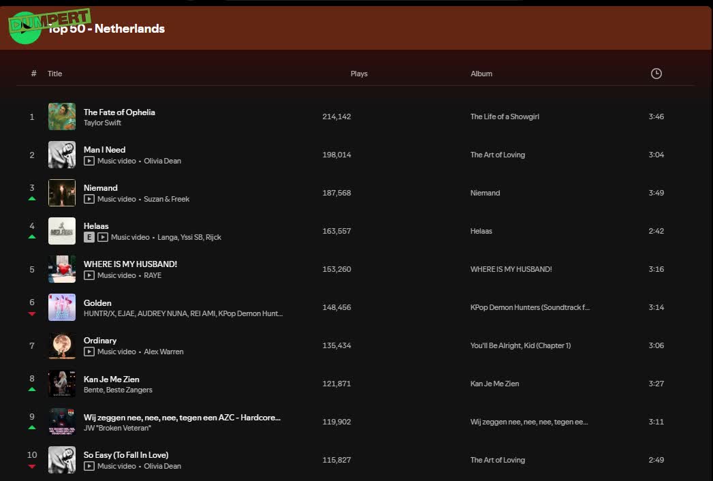Screen dimensions: 713x481
Task: Click the music video icon for Man I Need
Action: pyautogui.click(x=89, y=161)
